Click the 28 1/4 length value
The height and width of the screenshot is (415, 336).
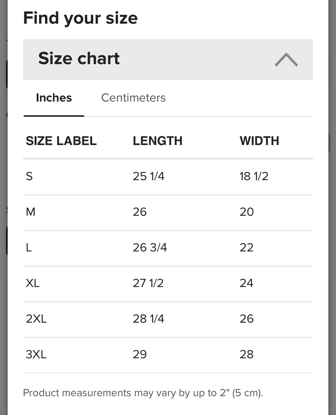148,319
